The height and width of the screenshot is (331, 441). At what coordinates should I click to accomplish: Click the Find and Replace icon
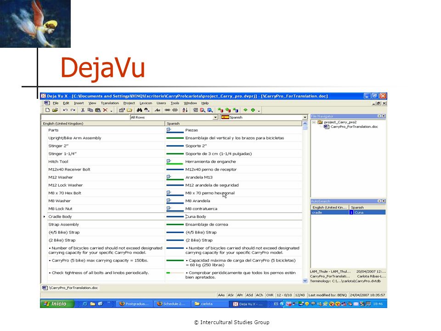pos(147,110)
